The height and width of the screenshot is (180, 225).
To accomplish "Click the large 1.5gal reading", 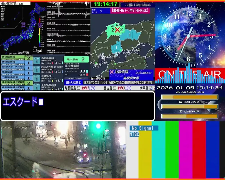I will point(37,51).
